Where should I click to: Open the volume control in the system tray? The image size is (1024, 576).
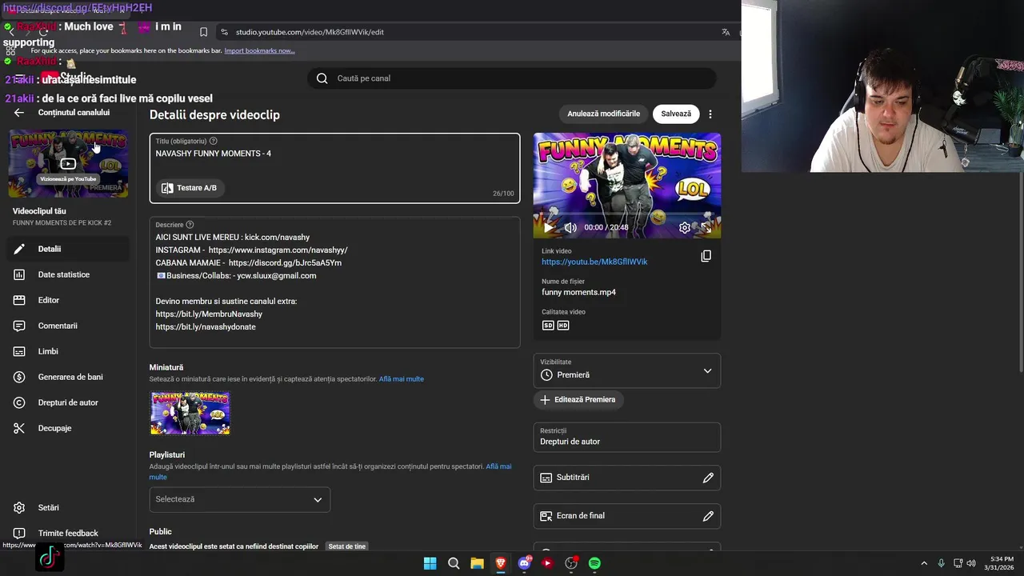[971, 563]
